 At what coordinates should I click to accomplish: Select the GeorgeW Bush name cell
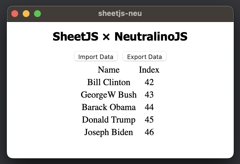point(109,95)
